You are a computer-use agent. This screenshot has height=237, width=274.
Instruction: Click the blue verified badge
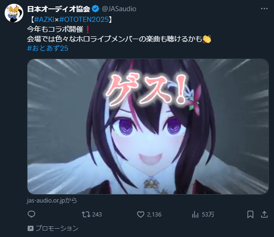click(x=95, y=9)
